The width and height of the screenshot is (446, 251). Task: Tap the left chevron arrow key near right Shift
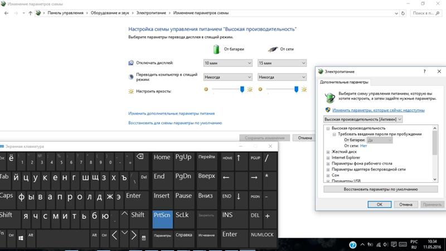click(x=114, y=235)
